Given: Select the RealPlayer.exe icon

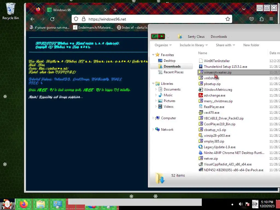Looking at the screenshot, I should pos(201,107).
